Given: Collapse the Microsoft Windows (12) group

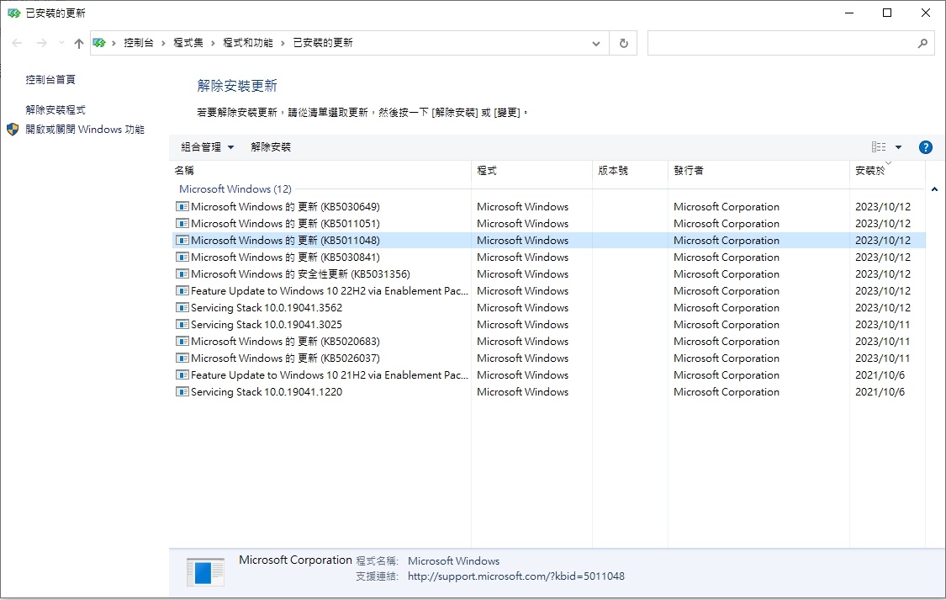Looking at the screenshot, I should pos(934,189).
